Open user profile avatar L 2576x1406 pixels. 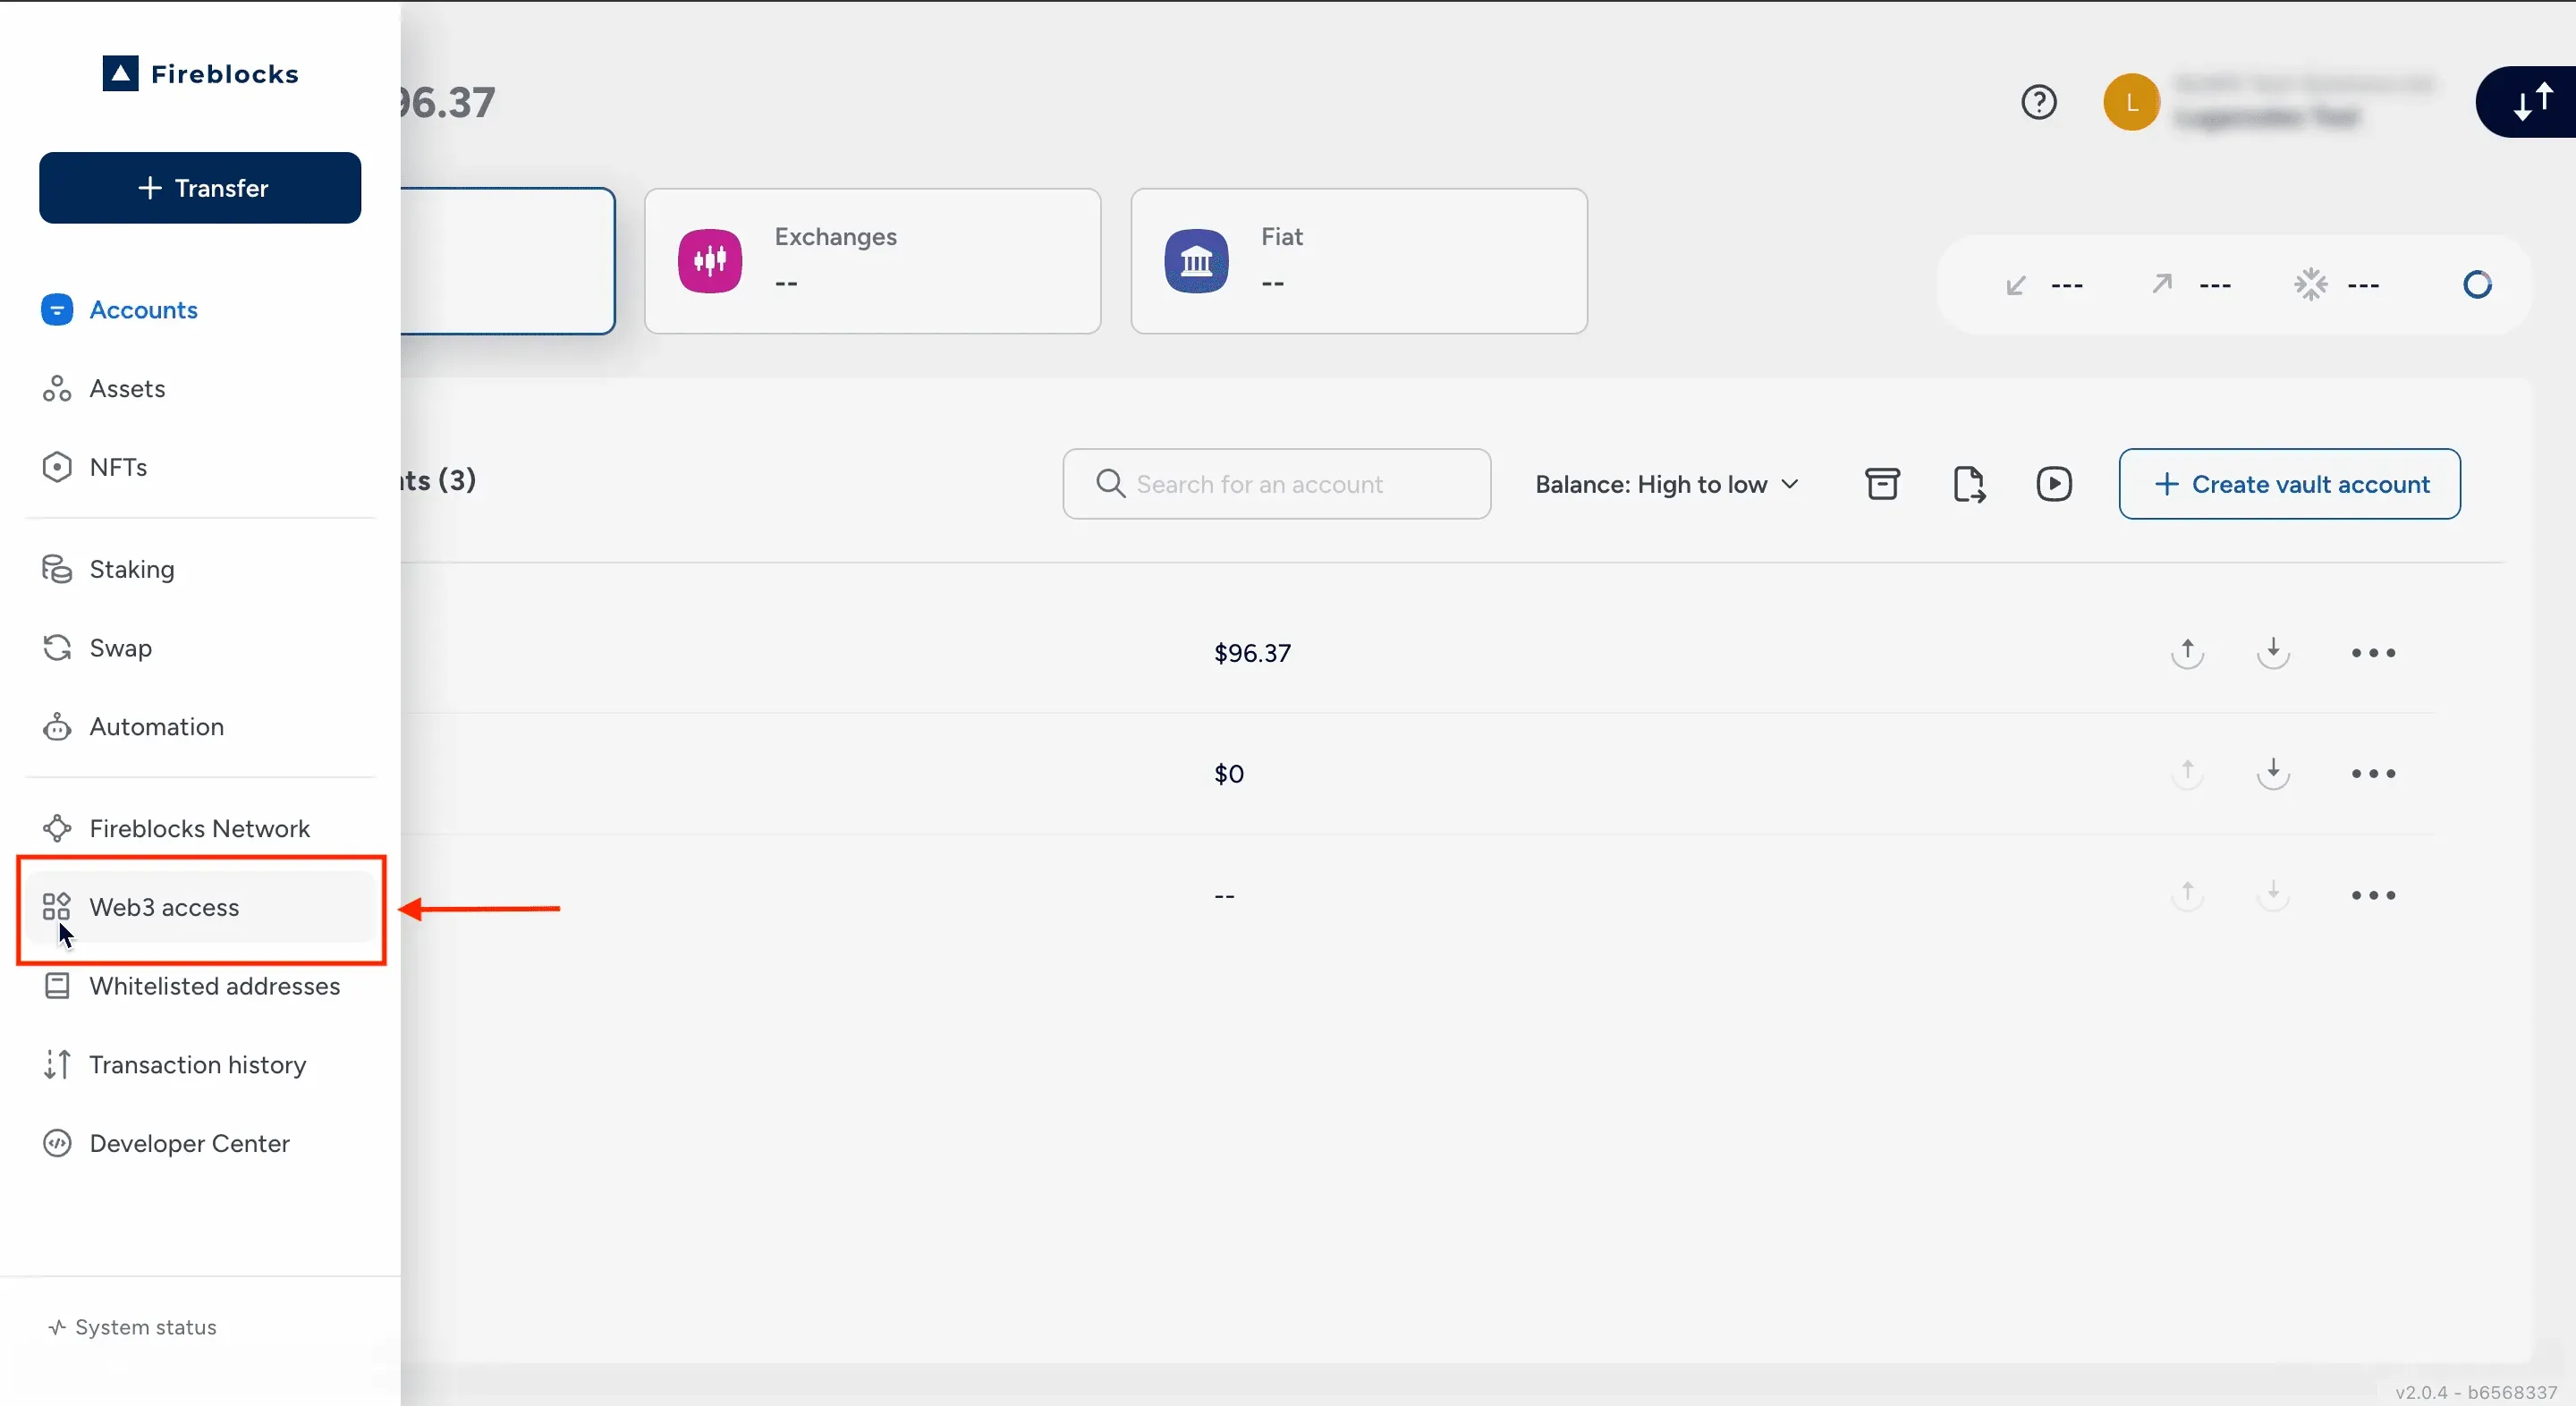click(2131, 102)
